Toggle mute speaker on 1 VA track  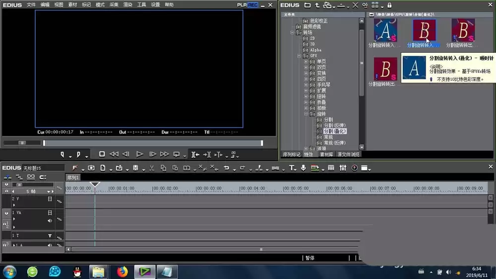pyautogui.click(x=50, y=221)
